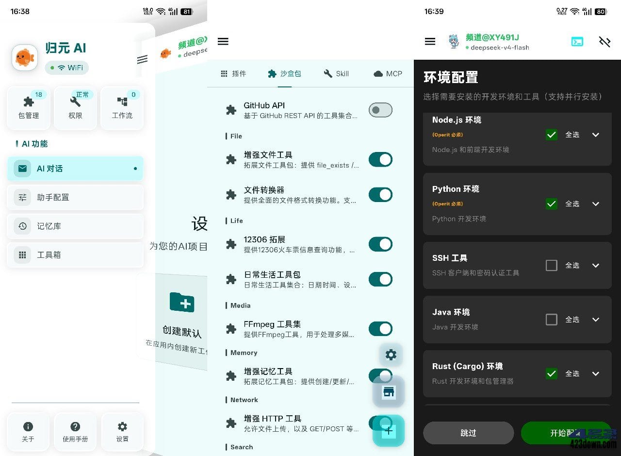Click 创建默认 folder-plus icon
This screenshot has height=456, width=621.
pos(182,302)
